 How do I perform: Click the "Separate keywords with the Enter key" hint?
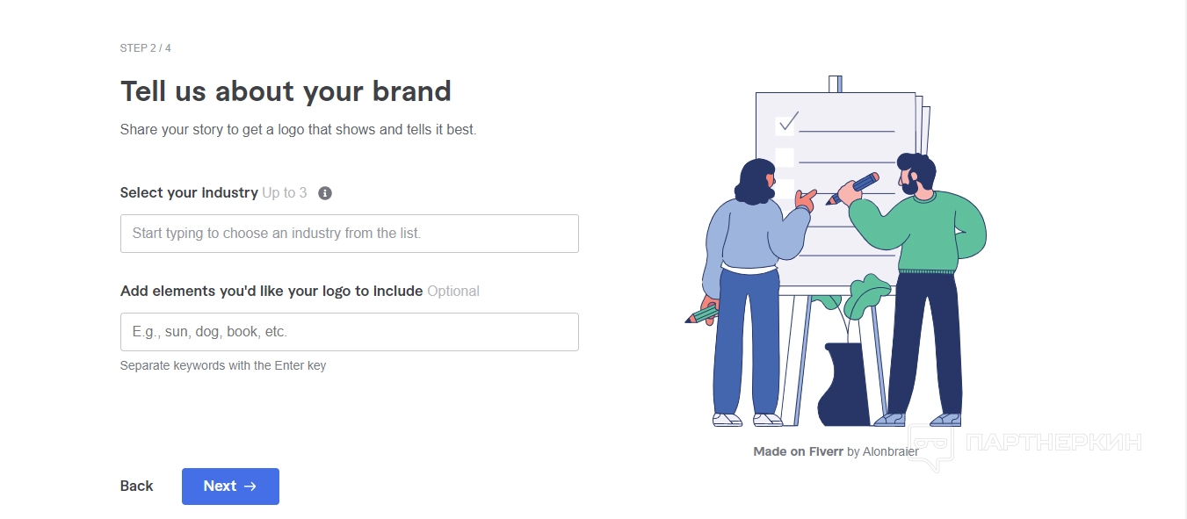pyautogui.click(x=223, y=365)
